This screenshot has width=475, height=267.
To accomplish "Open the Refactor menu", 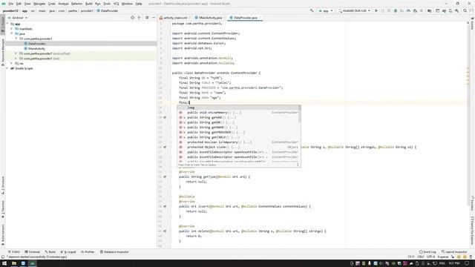I will tap(76, 4).
